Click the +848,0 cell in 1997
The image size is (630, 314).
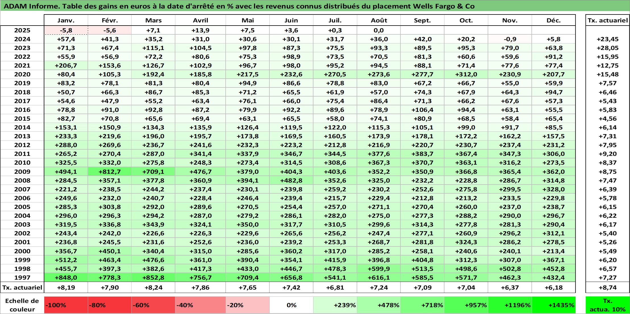point(66,277)
